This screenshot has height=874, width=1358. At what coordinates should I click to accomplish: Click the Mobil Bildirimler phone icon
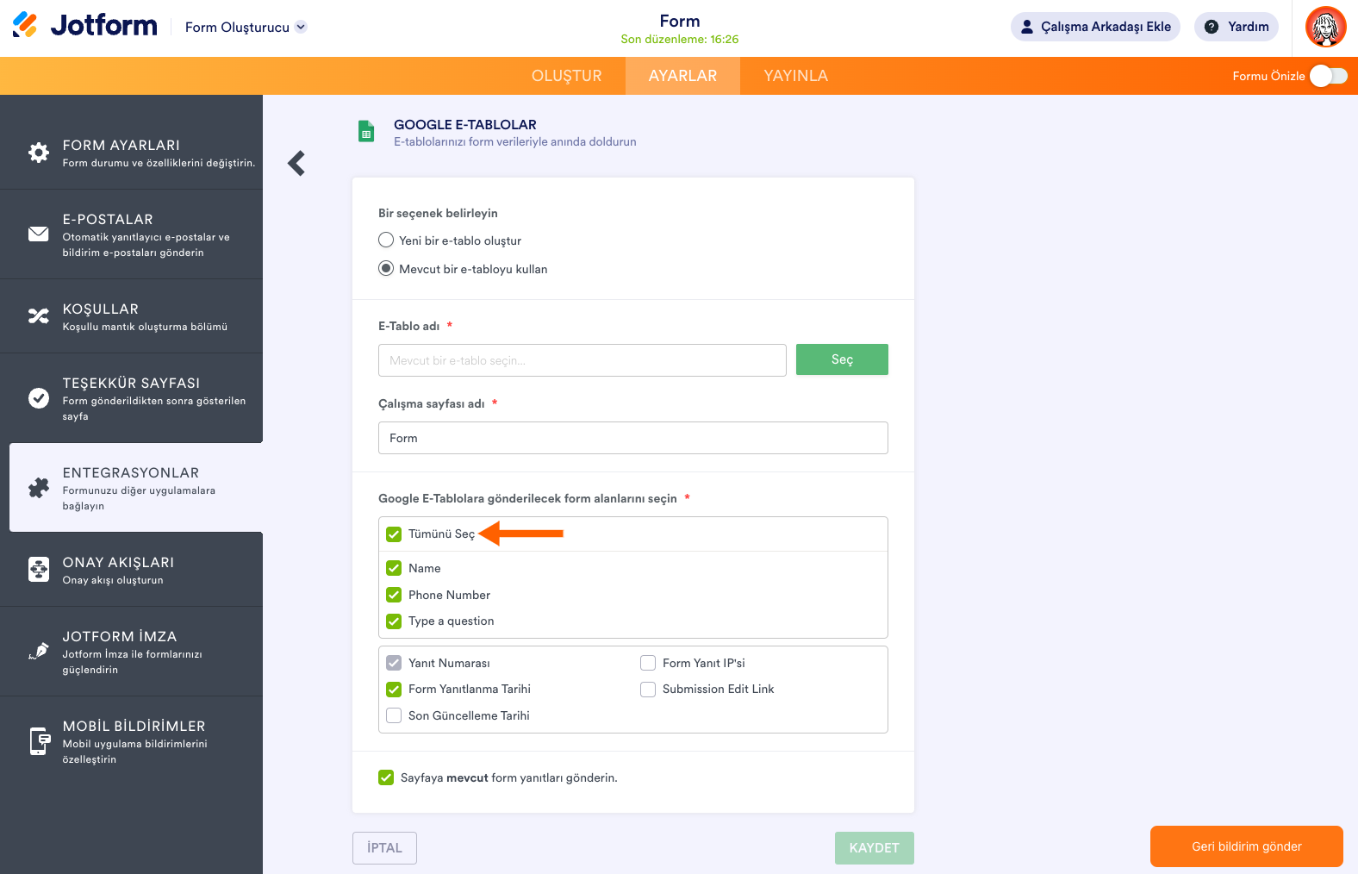(x=39, y=741)
